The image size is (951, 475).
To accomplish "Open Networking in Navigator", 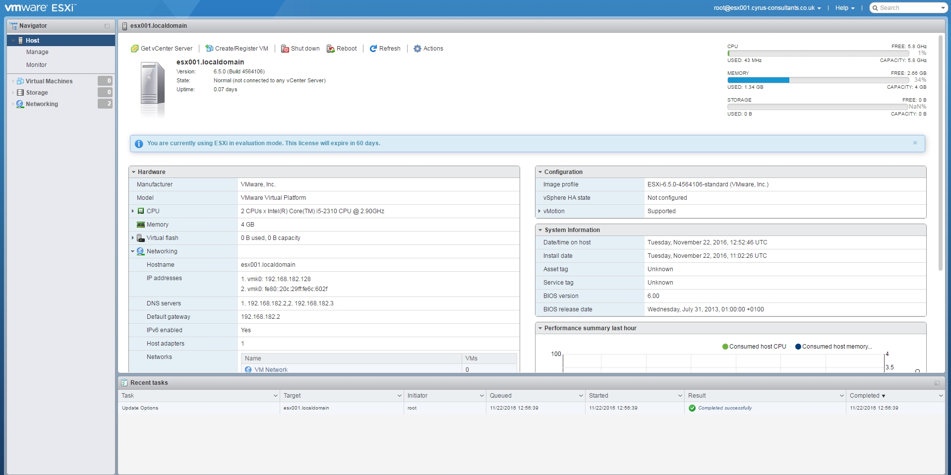I will pos(42,104).
